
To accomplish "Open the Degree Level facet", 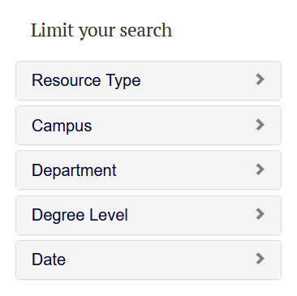I will (148, 215).
